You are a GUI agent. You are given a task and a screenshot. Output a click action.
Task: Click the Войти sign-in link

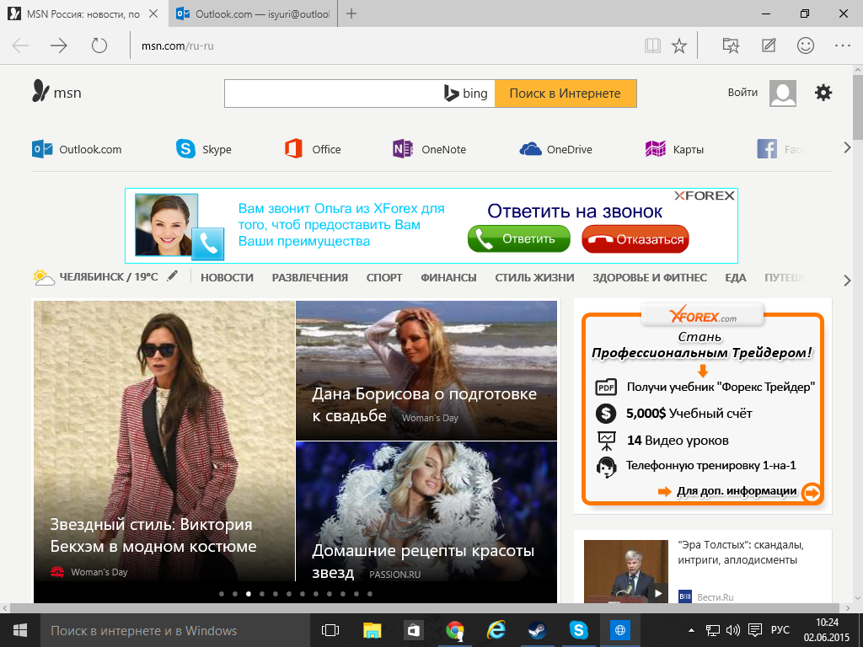click(x=742, y=93)
